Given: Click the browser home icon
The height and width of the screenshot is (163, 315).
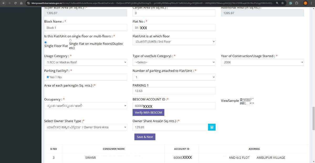Looking at the screenshot, I should 21,3.
